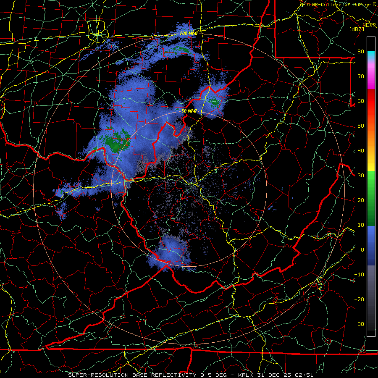378x378 pixels.
Task: Click the "SUPER-RESOLUTION BASE REFLECTIVITY" caption
Action: click(x=132, y=375)
